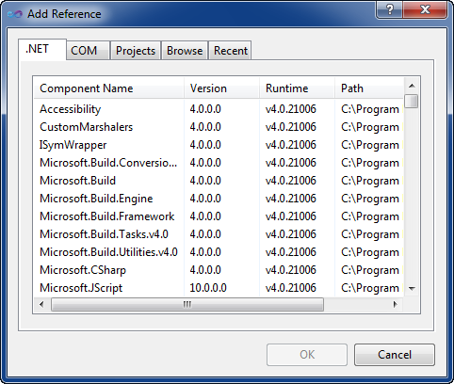Close the Add Reference dialog

tap(425, 9)
